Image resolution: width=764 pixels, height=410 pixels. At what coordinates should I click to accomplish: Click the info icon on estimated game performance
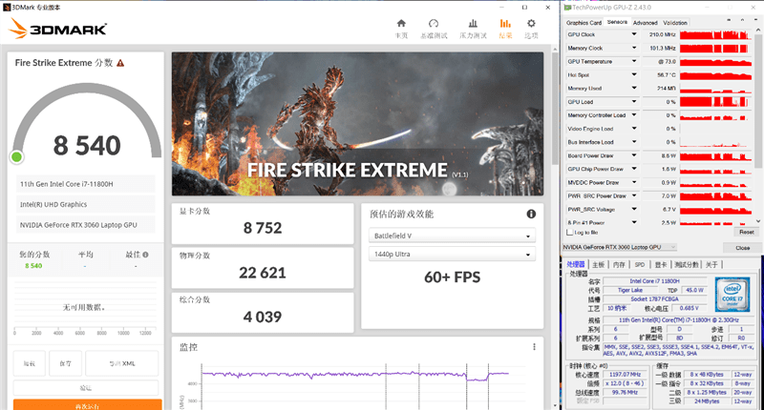(x=531, y=214)
